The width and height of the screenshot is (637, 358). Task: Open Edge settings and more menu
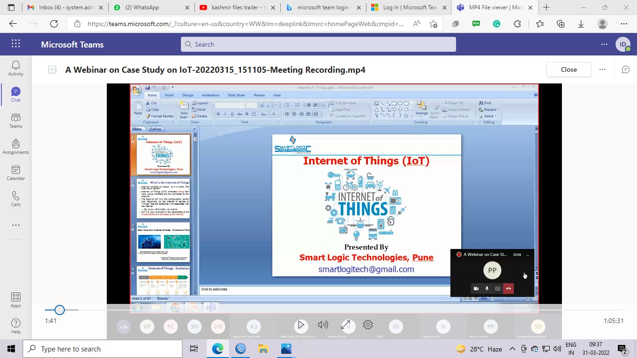pos(624,24)
